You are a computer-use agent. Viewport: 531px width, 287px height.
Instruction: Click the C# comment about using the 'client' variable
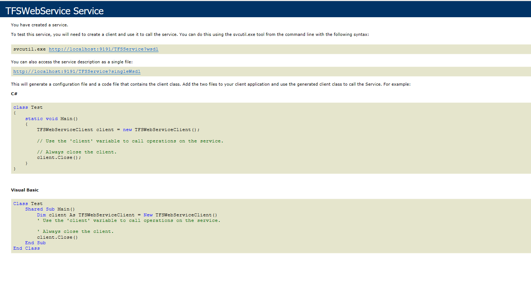pyautogui.click(x=130, y=141)
